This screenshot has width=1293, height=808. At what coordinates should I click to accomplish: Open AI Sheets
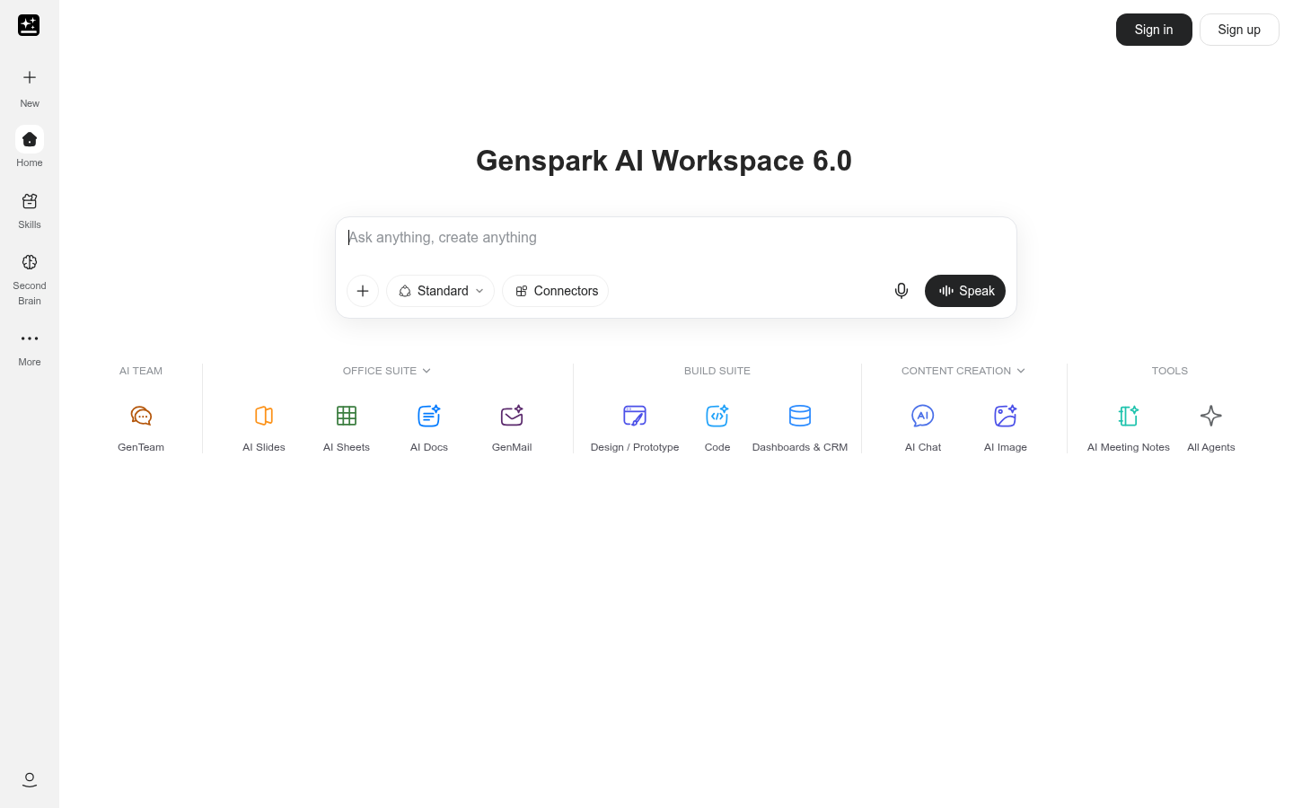347,427
